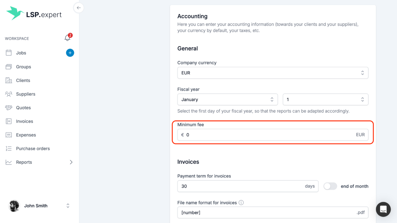The height and width of the screenshot is (223, 397).
Task: Add a new job with plus icon
Action: pyautogui.click(x=70, y=53)
